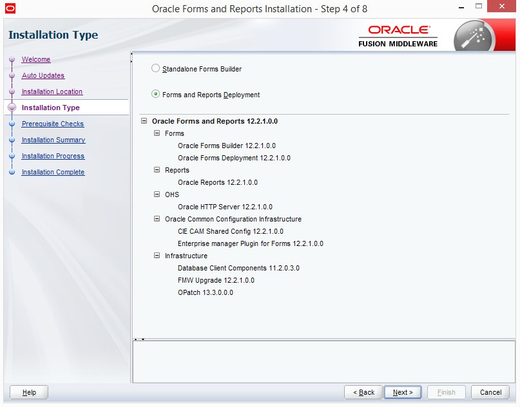Viewport: 520px width, 407px height.
Task: Click the Oracle Common Configuration Infrastructure label
Action: [233, 219]
